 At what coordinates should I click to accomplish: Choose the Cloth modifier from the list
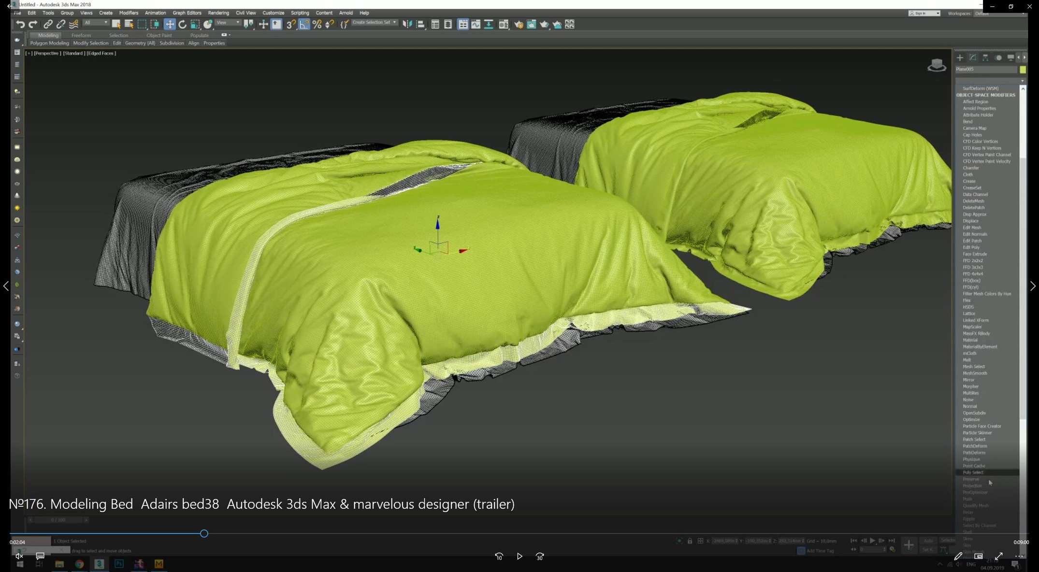(967, 174)
